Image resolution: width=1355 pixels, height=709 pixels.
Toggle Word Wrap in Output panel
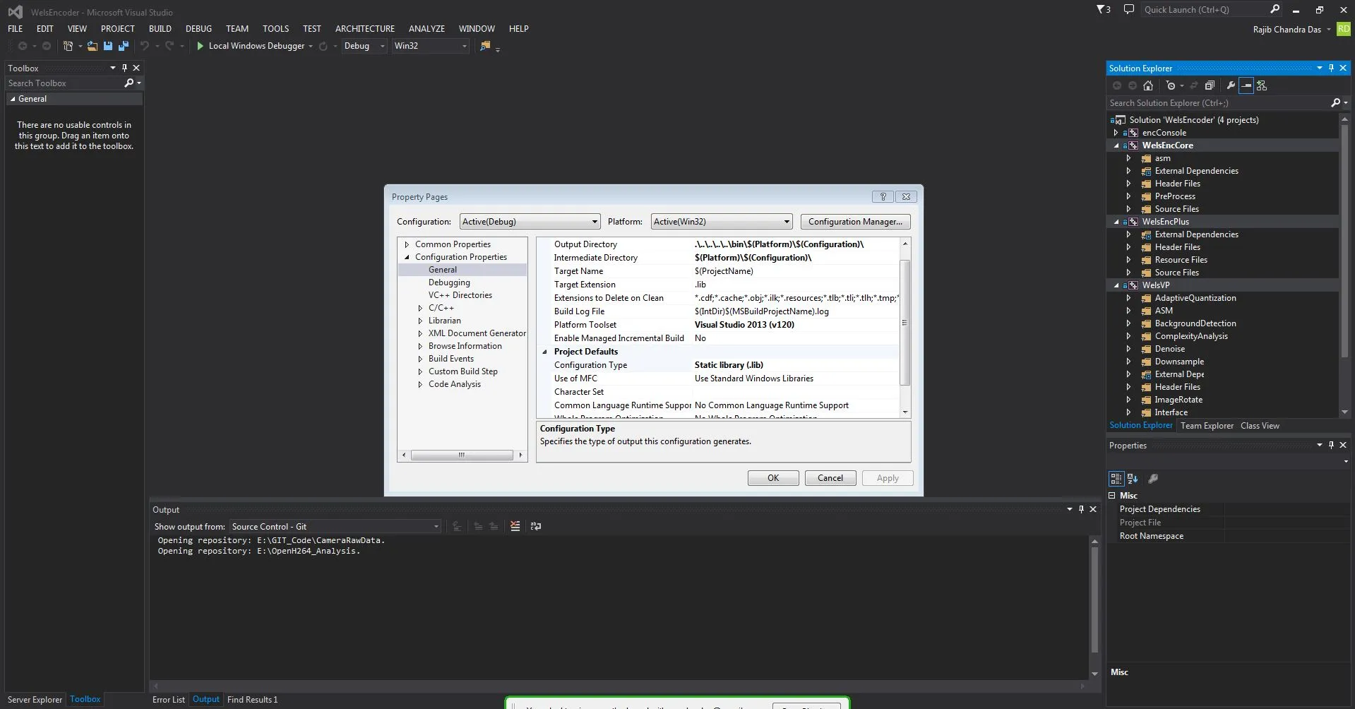536,526
